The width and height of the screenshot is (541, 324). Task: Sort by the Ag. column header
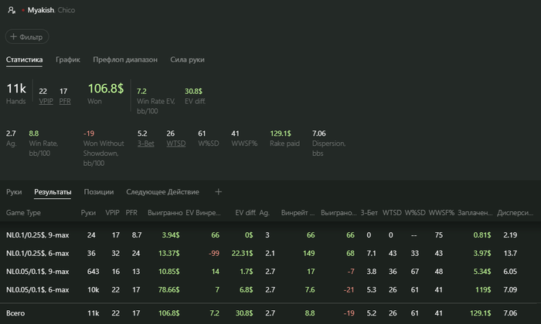click(x=264, y=213)
